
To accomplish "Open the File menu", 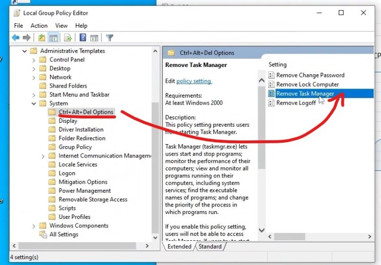I will tap(18, 26).
